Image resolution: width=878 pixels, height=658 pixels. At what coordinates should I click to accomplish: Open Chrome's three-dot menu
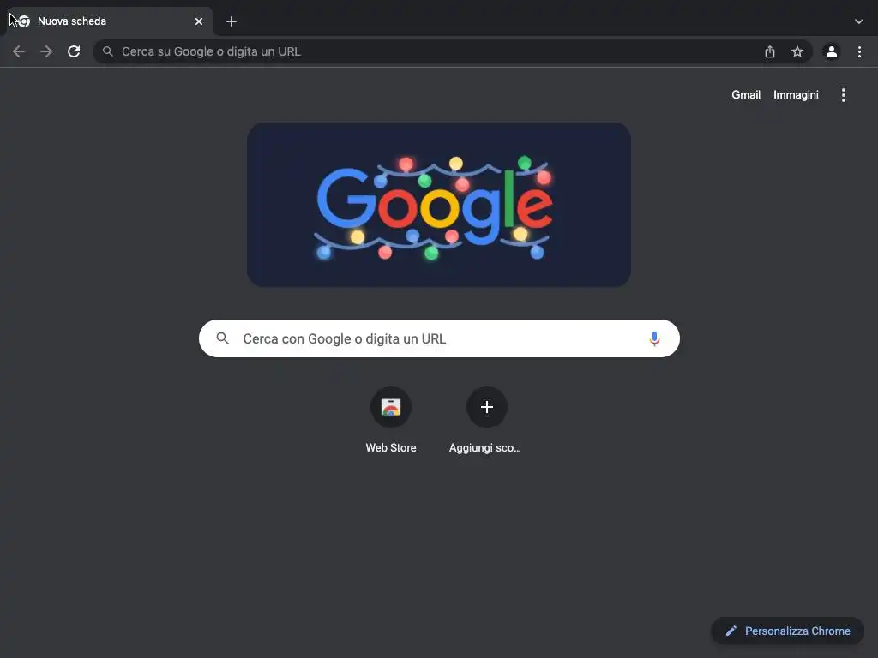click(x=859, y=51)
